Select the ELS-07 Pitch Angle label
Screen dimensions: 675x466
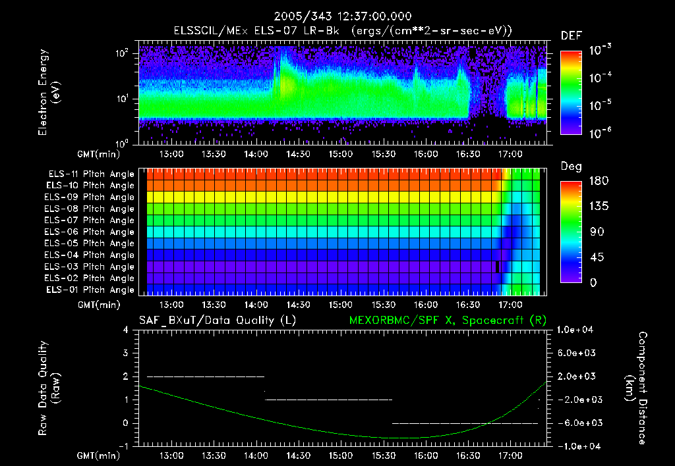click(90, 220)
